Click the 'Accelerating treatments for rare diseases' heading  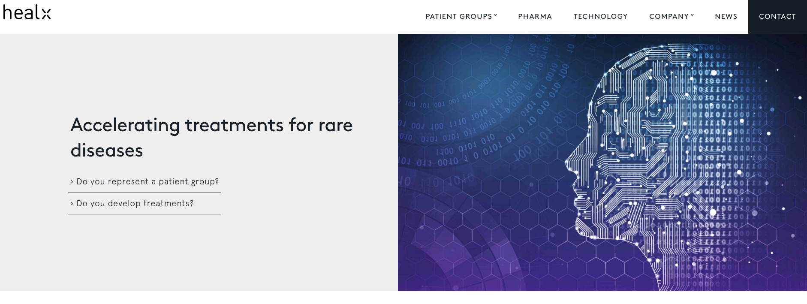(212, 137)
